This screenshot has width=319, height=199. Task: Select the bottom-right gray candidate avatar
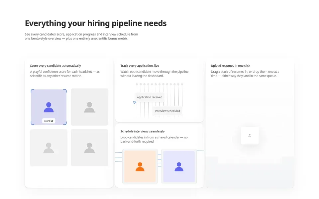coord(89,148)
